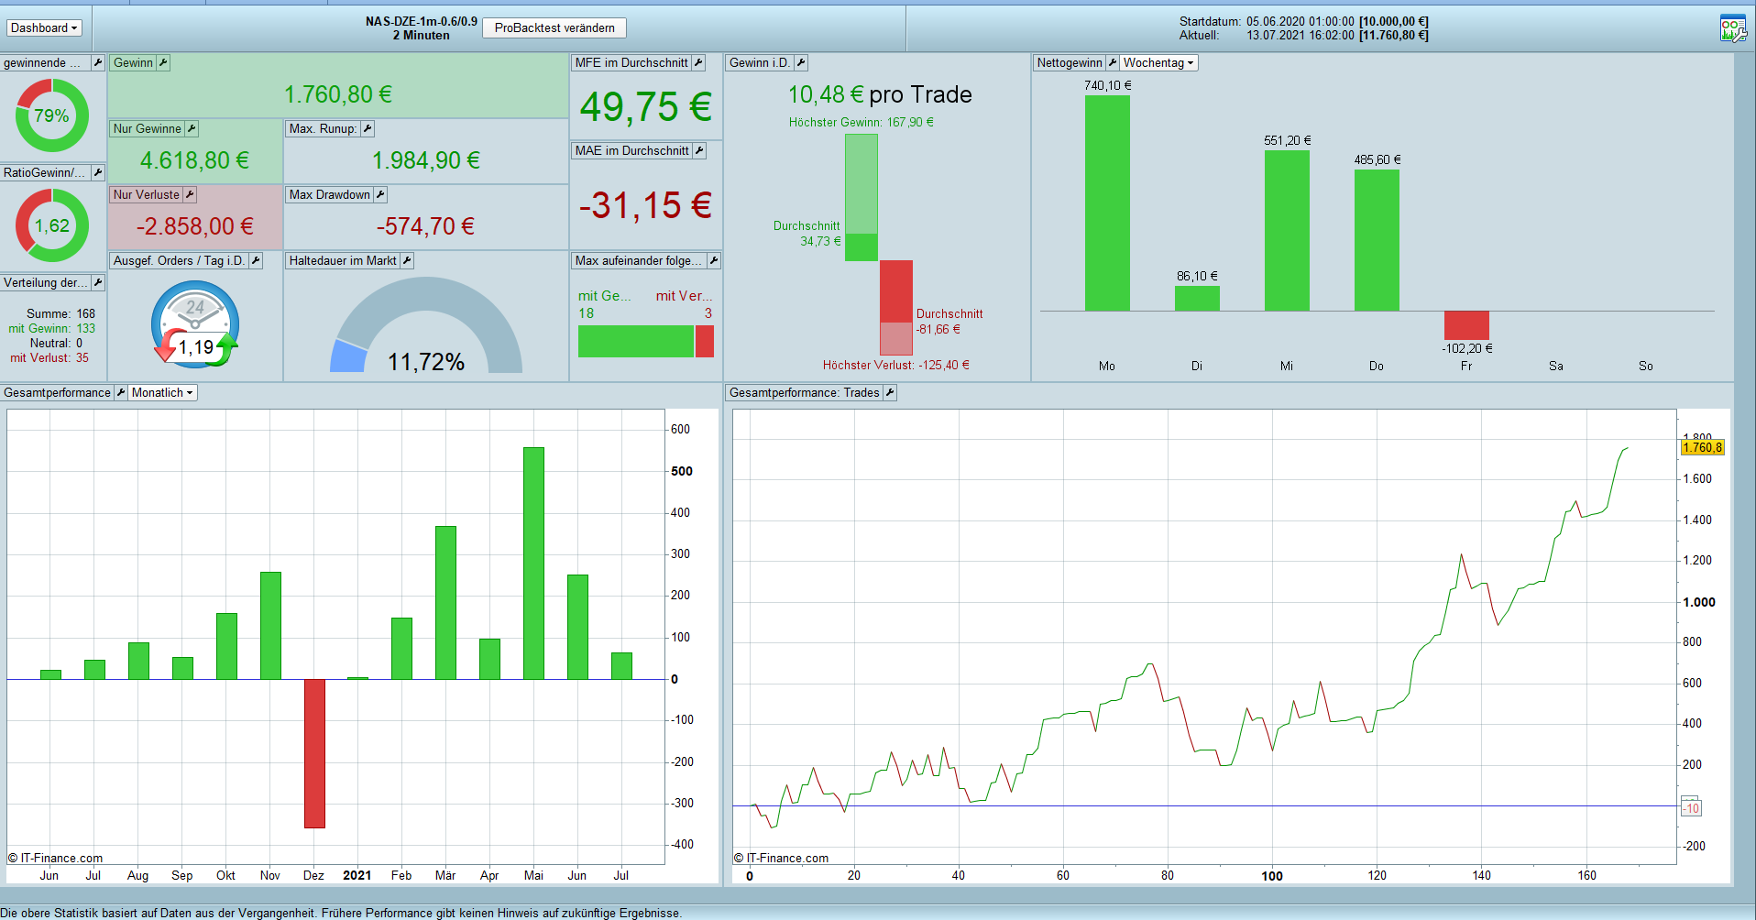Image resolution: width=1756 pixels, height=920 pixels.
Task: Click the Nur Verluste wrench icon
Action: (x=190, y=194)
